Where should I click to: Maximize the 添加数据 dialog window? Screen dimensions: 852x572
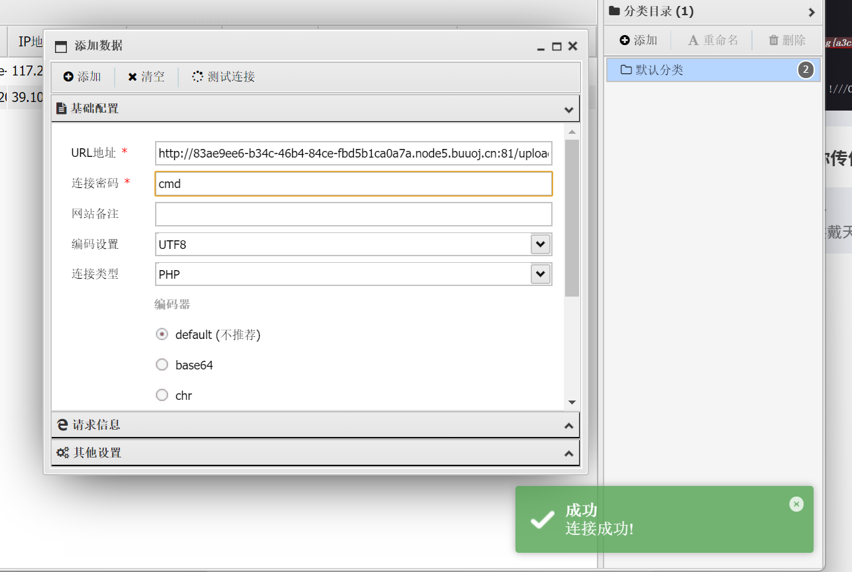coord(557,46)
